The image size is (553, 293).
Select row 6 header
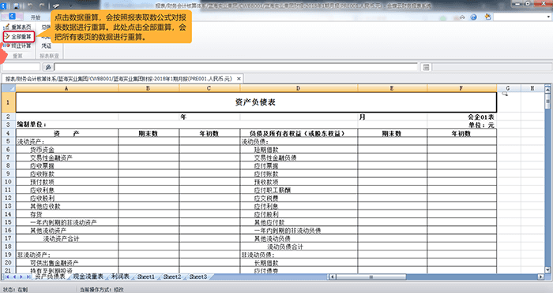point(9,150)
